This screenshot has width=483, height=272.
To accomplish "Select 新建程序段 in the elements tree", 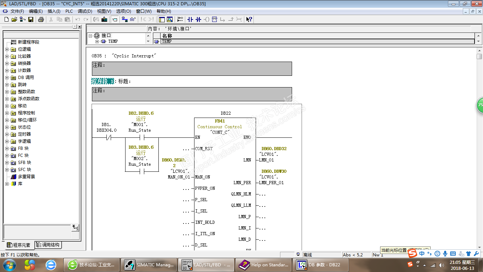I will pyautogui.click(x=29, y=42).
